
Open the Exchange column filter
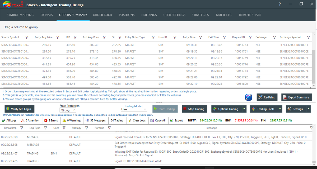[274, 37]
